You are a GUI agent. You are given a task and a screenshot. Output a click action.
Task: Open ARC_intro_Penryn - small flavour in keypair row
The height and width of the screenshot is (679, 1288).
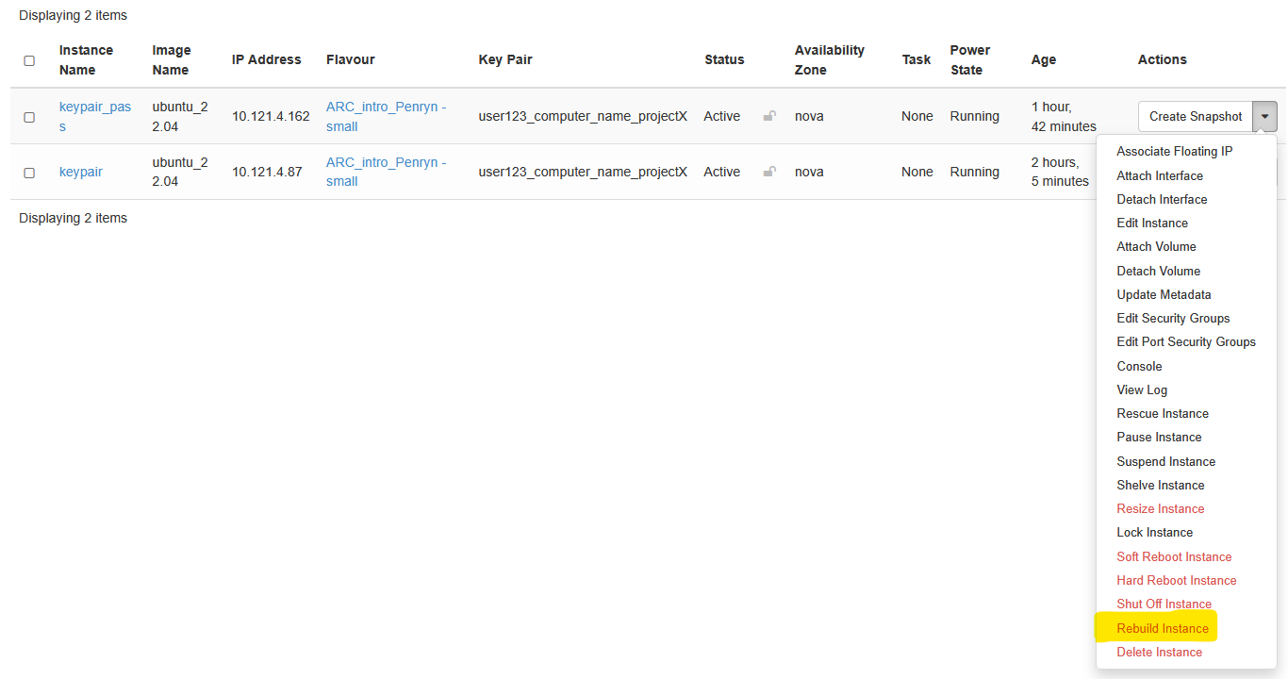tap(387, 172)
